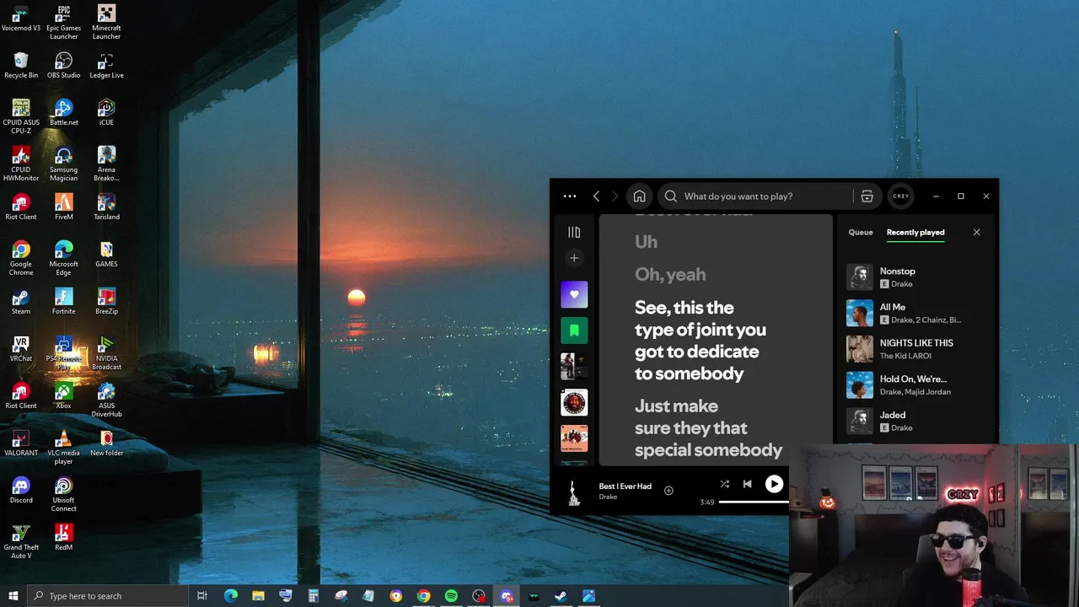Open the Windows Start menu
Viewport: 1079px width, 607px height.
[13, 596]
